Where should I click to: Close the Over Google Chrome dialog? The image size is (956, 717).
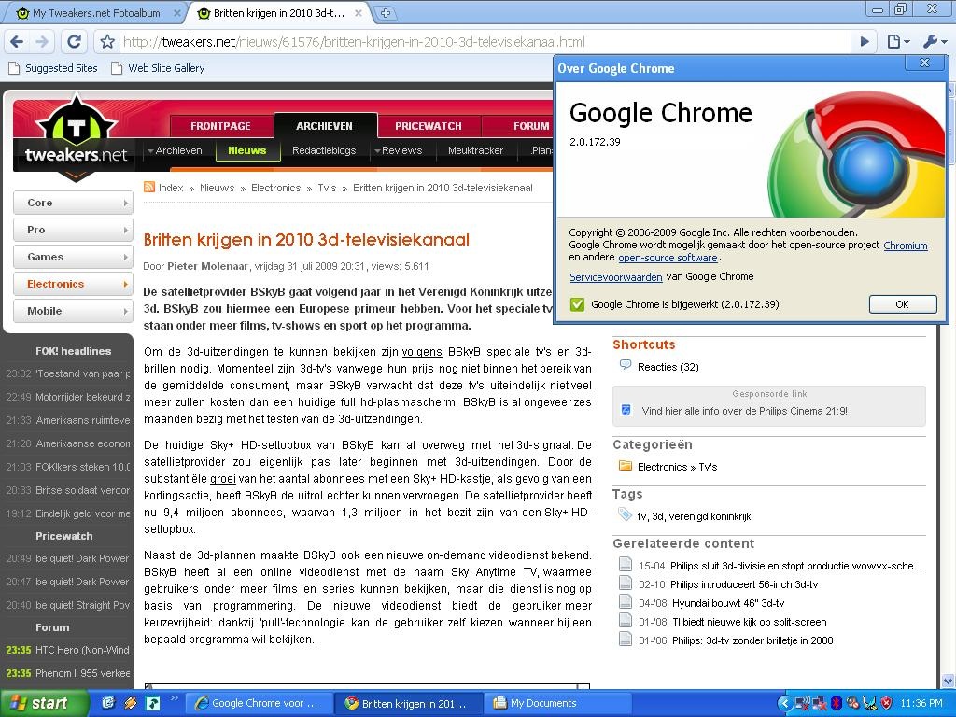[924, 63]
